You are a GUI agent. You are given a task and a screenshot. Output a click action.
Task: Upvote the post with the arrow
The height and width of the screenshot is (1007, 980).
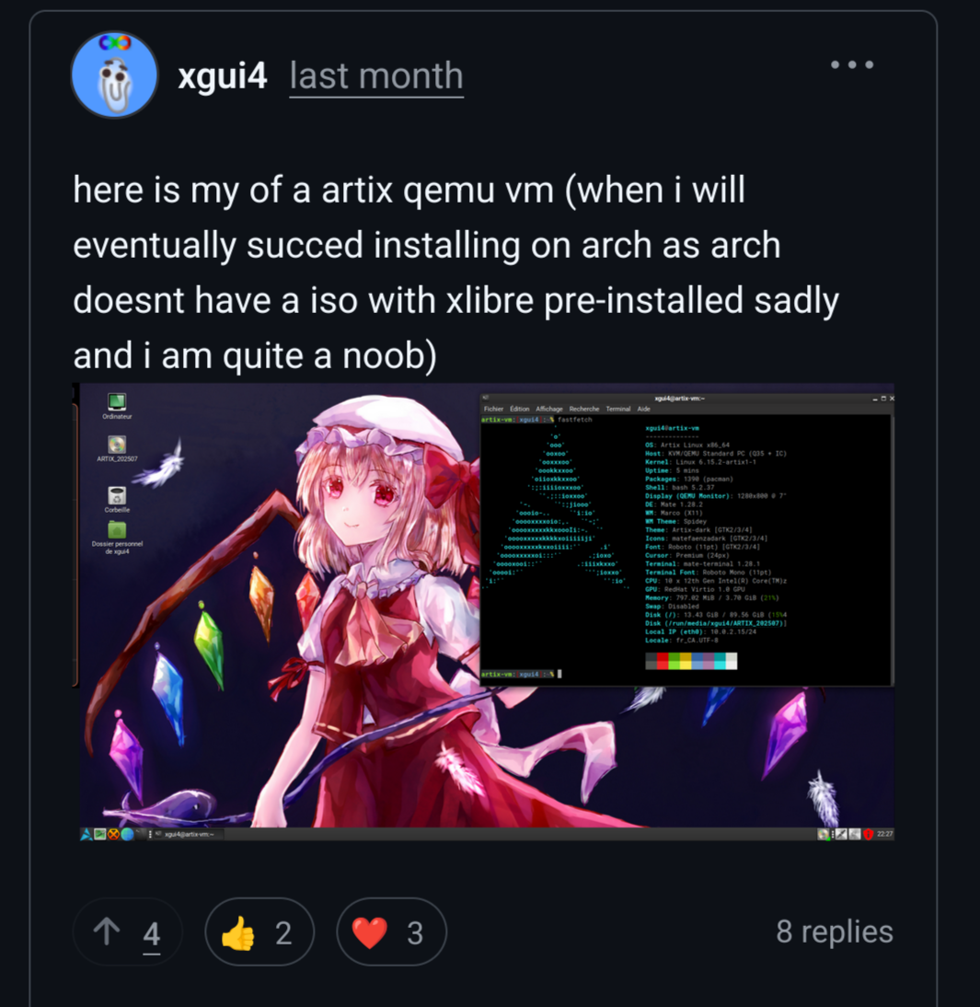tap(107, 932)
